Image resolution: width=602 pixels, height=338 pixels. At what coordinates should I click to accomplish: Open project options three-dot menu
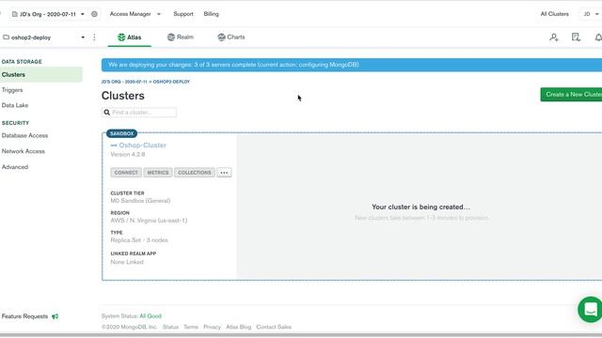pos(94,38)
